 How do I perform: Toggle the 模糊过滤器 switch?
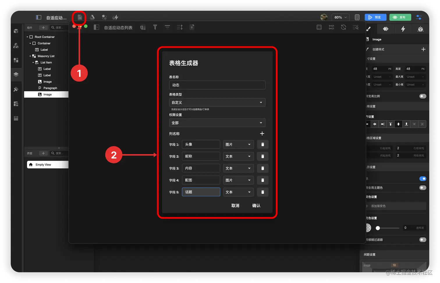423,240
